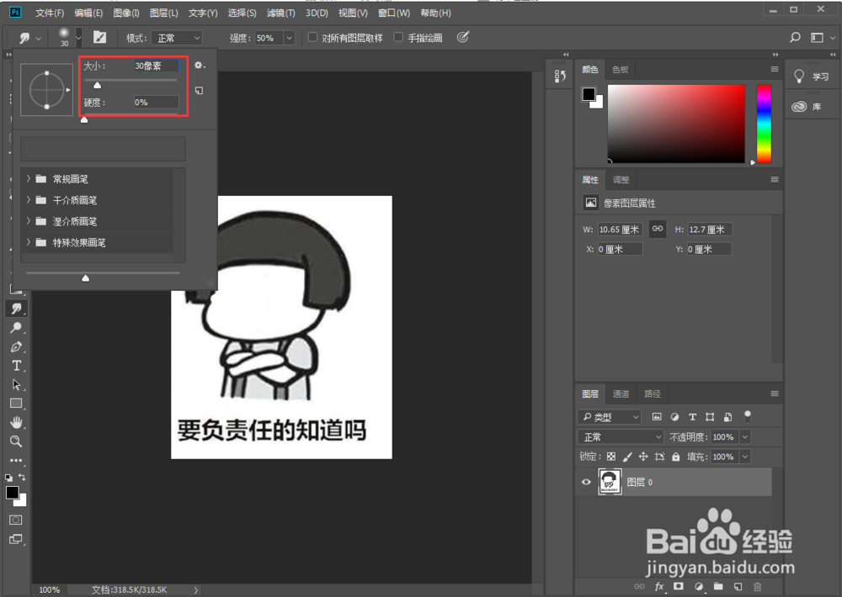Screen dimensions: 842x597
Task: Open the workspace switcher icon
Action: tap(818, 38)
